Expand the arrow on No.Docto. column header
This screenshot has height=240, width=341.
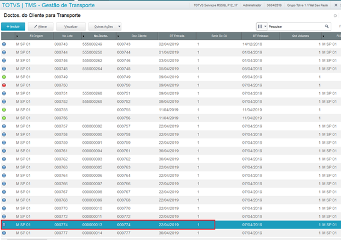coord(84,36)
